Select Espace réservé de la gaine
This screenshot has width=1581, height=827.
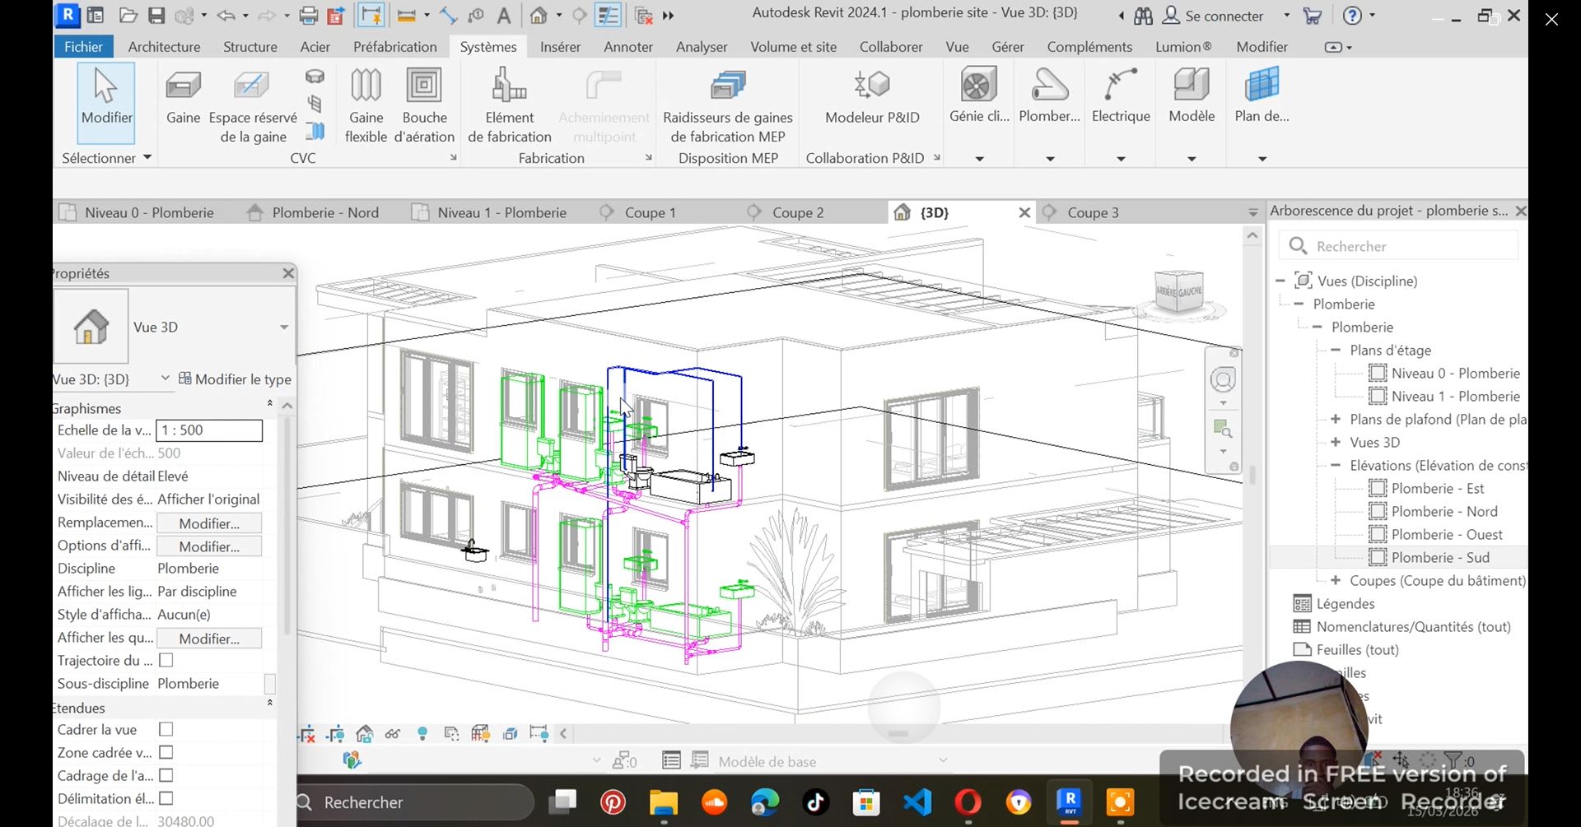[x=253, y=105]
